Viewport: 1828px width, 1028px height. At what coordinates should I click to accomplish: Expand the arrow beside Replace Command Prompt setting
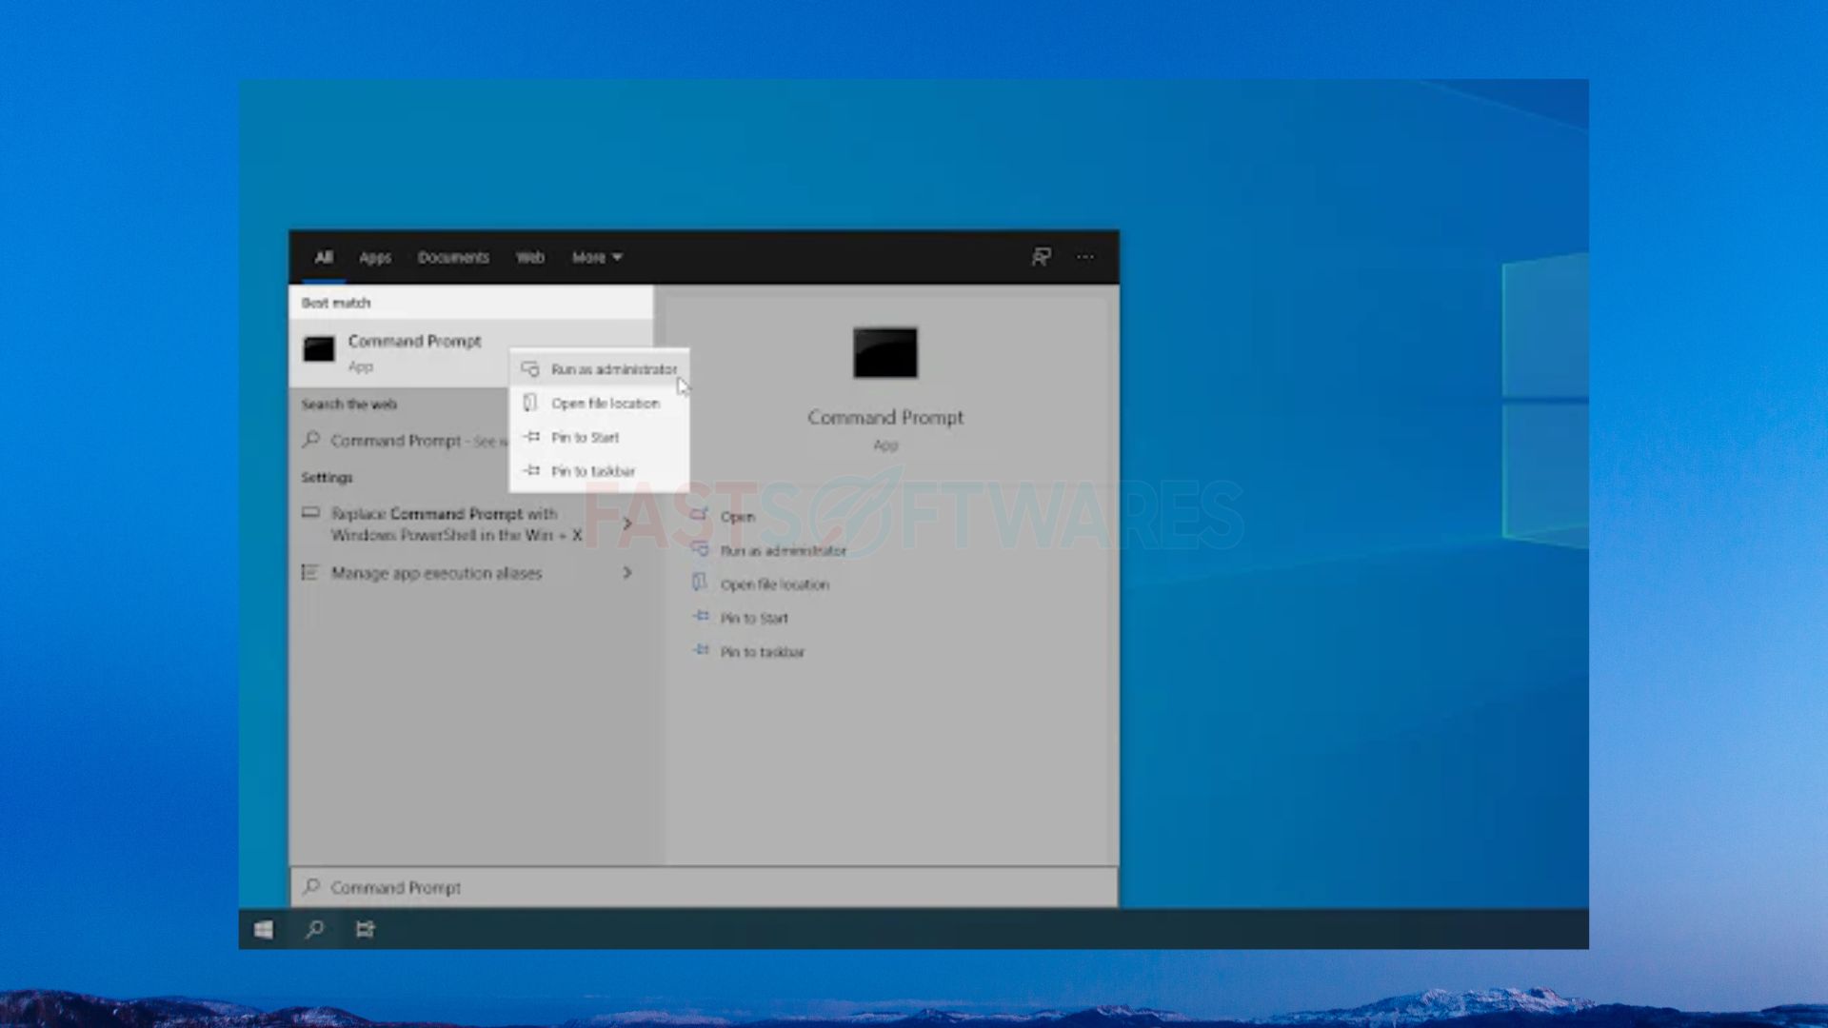[627, 524]
